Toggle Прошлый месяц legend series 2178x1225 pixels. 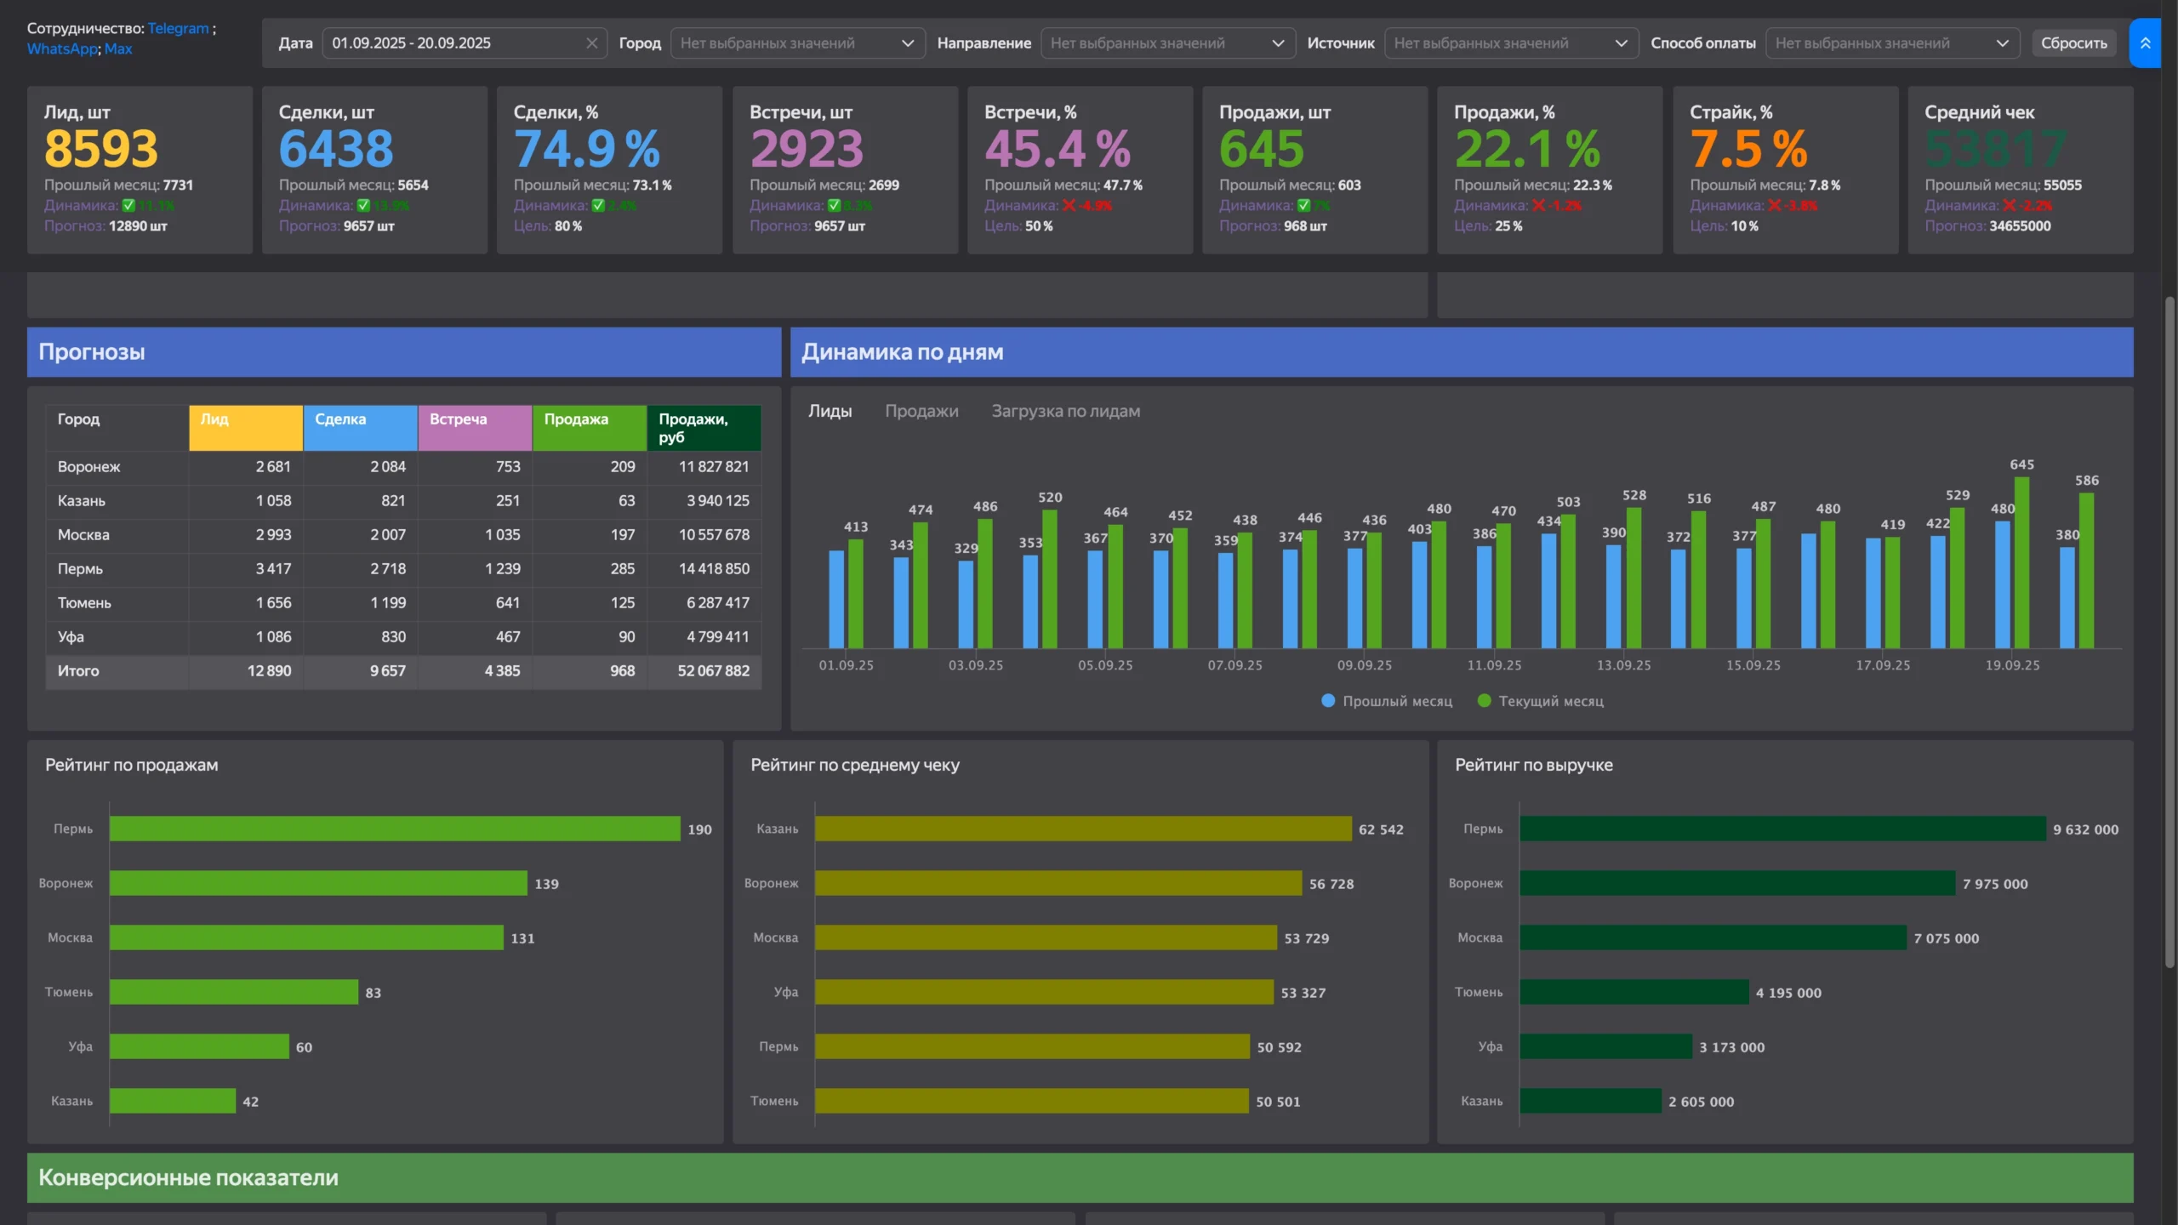point(1387,701)
